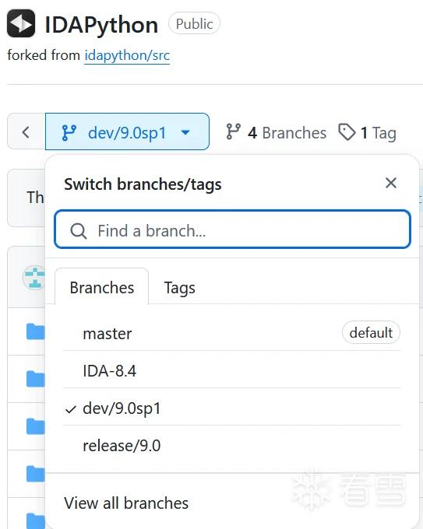Close the Switch branches/tags popup
Viewport: 423px width, 529px height.
391,183
